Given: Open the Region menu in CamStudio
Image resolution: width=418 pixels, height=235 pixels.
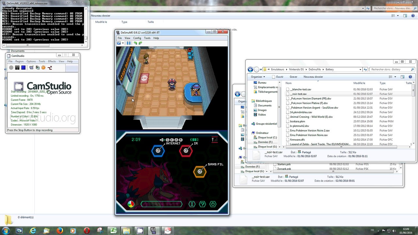Looking at the screenshot, I should (19, 61).
